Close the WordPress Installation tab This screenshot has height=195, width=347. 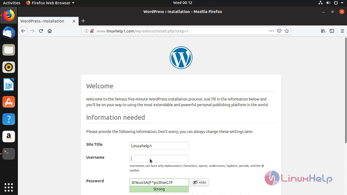pyautogui.click(x=74, y=21)
